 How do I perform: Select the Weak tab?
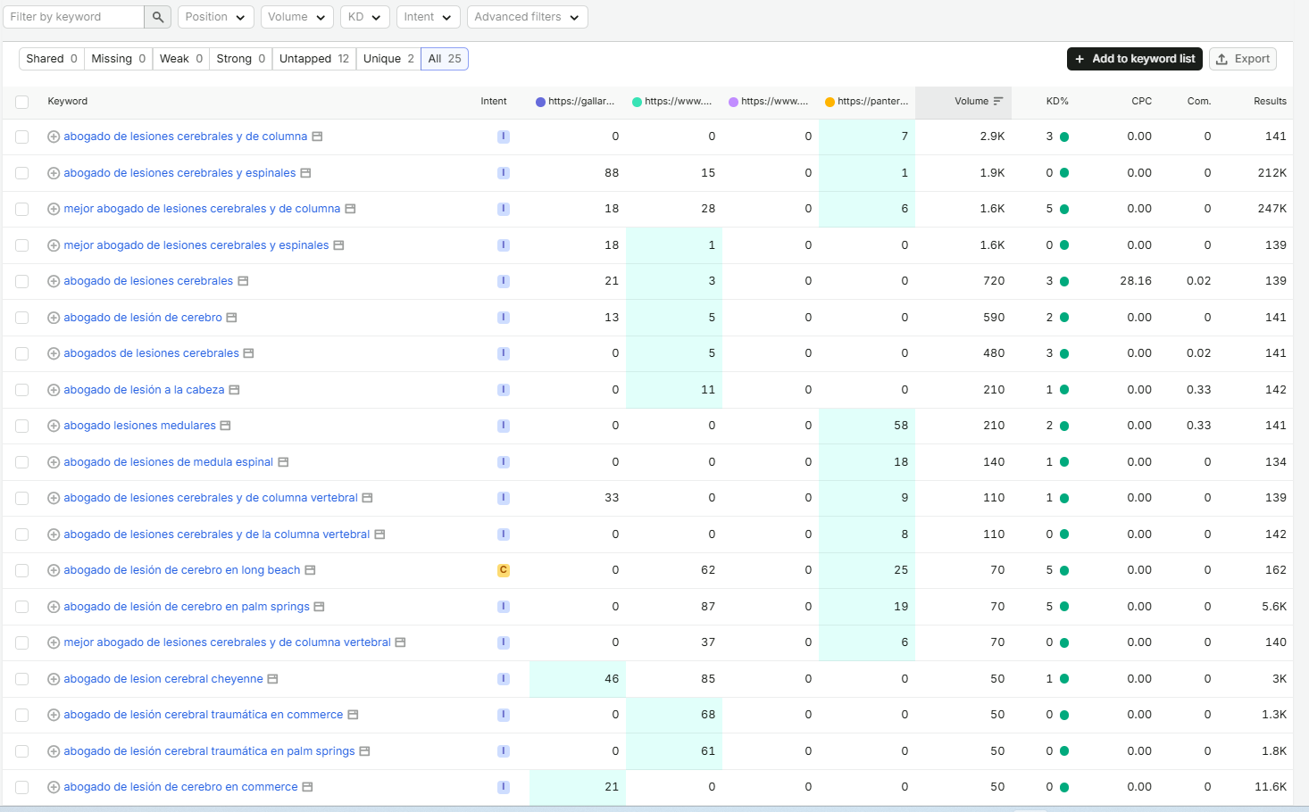pyautogui.click(x=181, y=59)
